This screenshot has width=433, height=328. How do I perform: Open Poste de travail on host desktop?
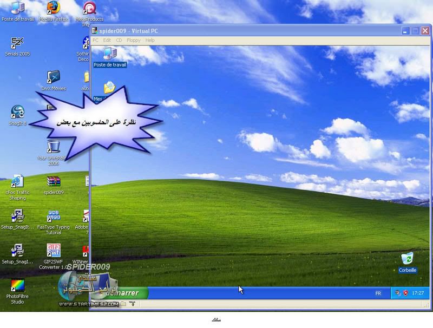click(18, 11)
